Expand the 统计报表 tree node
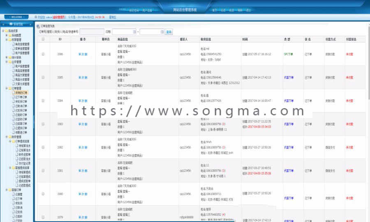Image resolution: width=370 pixels, height=222 pixels. (x=7, y=57)
